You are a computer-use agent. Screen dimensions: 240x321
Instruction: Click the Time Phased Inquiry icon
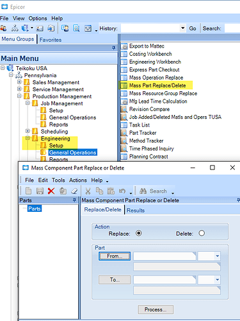pos(124,149)
